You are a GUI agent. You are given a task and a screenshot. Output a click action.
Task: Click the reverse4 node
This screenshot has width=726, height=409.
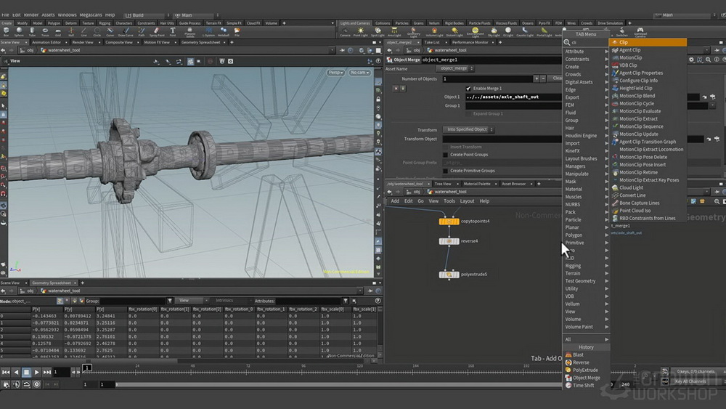click(x=449, y=241)
